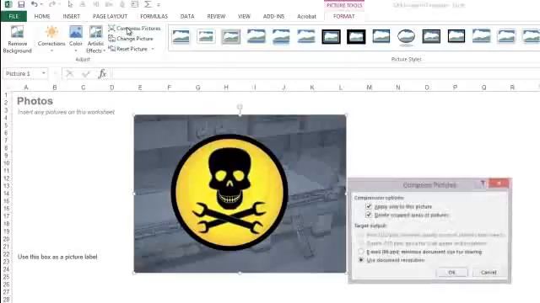Switch to the FORMULAS tab

point(154,16)
